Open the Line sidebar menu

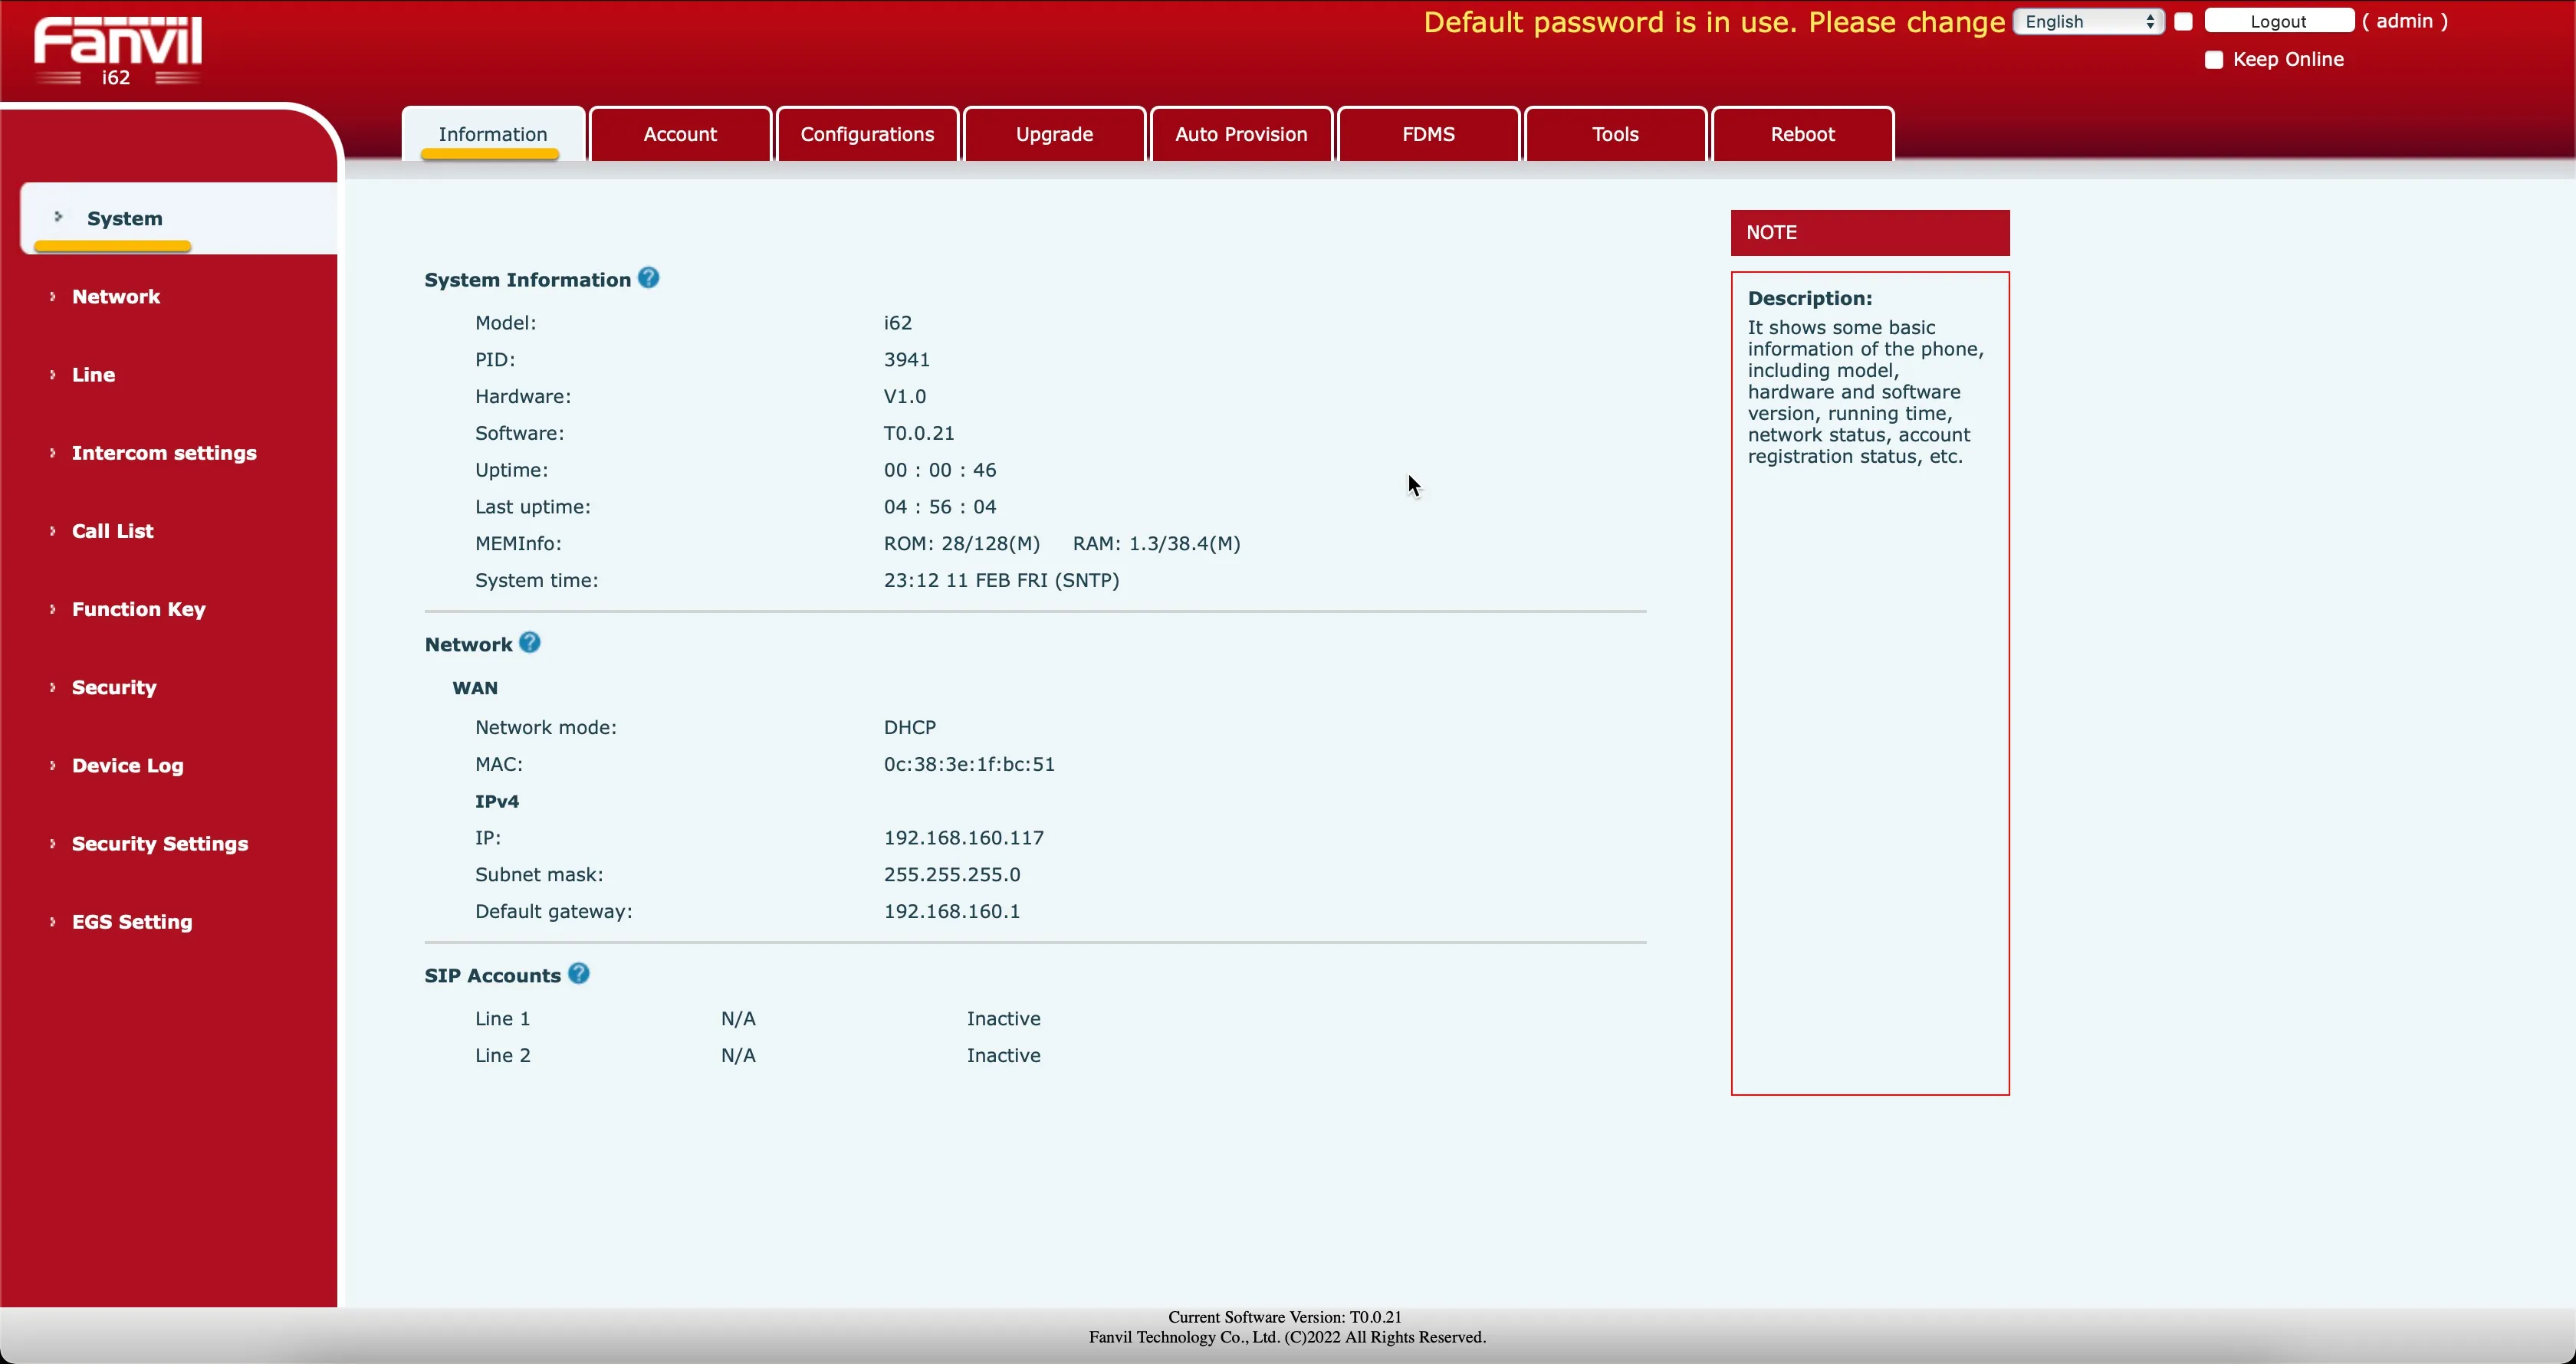click(x=93, y=375)
